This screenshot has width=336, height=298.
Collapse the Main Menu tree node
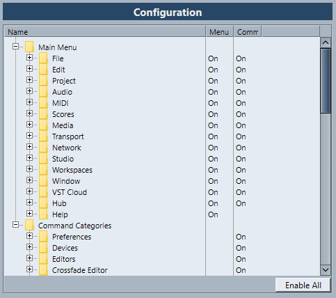pos(15,47)
